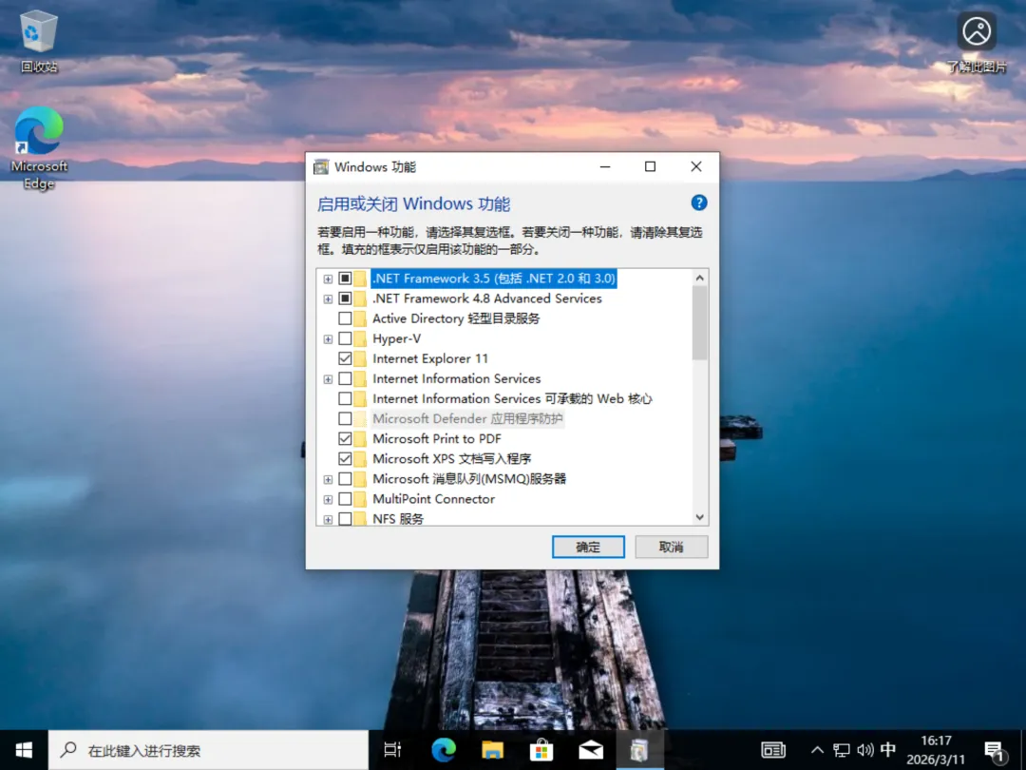This screenshot has width=1026, height=770.
Task: Click the blue help question mark icon
Action: tap(699, 203)
